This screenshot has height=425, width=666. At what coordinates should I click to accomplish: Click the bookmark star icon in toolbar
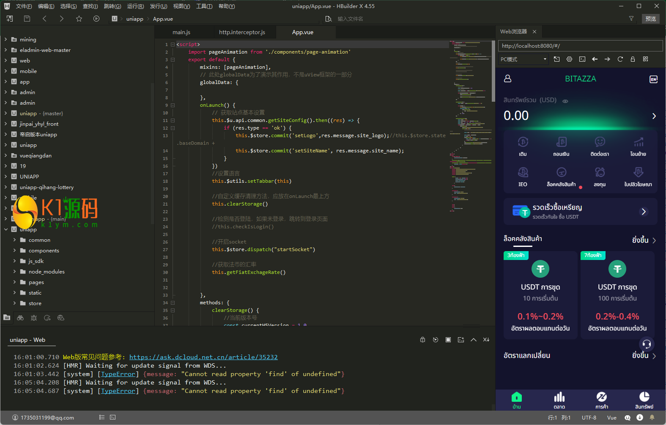pyautogui.click(x=79, y=19)
